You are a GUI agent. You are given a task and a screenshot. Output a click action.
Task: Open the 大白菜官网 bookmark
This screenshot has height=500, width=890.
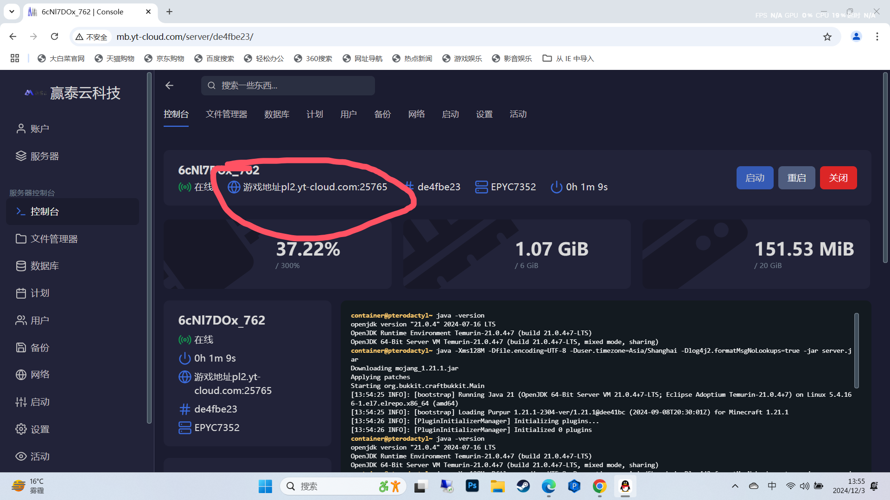point(61,58)
